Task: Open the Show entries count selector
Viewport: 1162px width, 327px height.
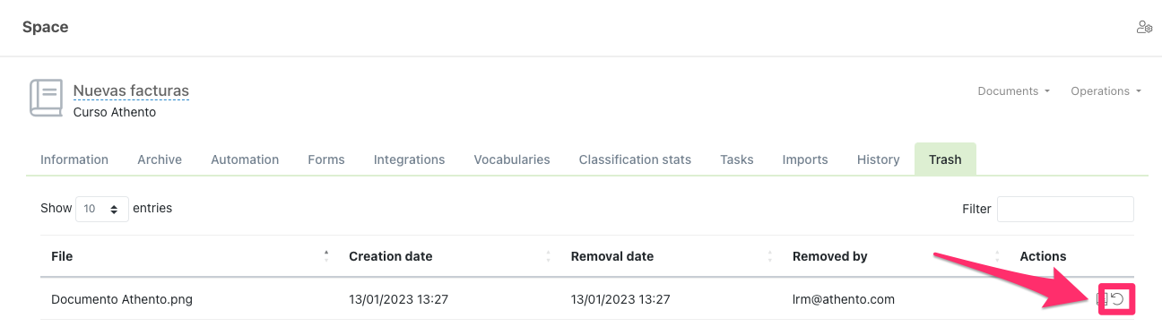Action: coord(102,209)
